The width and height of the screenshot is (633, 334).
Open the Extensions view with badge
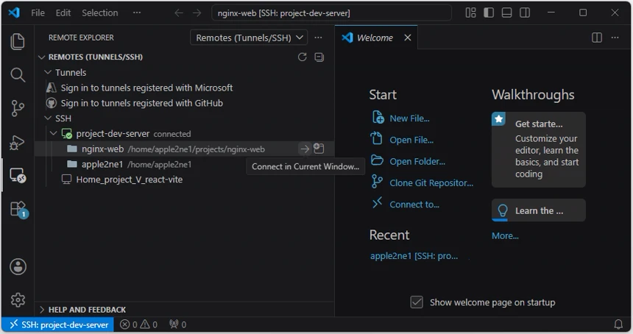click(x=18, y=210)
